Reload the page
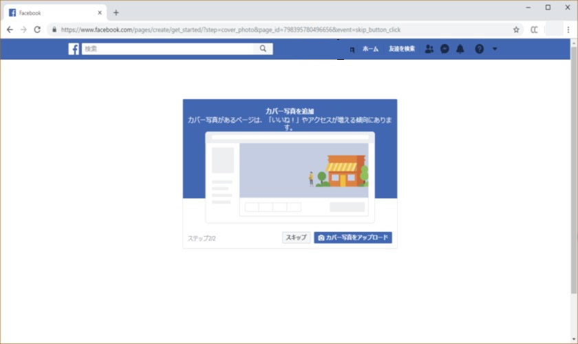The height and width of the screenshot is (344, 578). pos(37,30)
